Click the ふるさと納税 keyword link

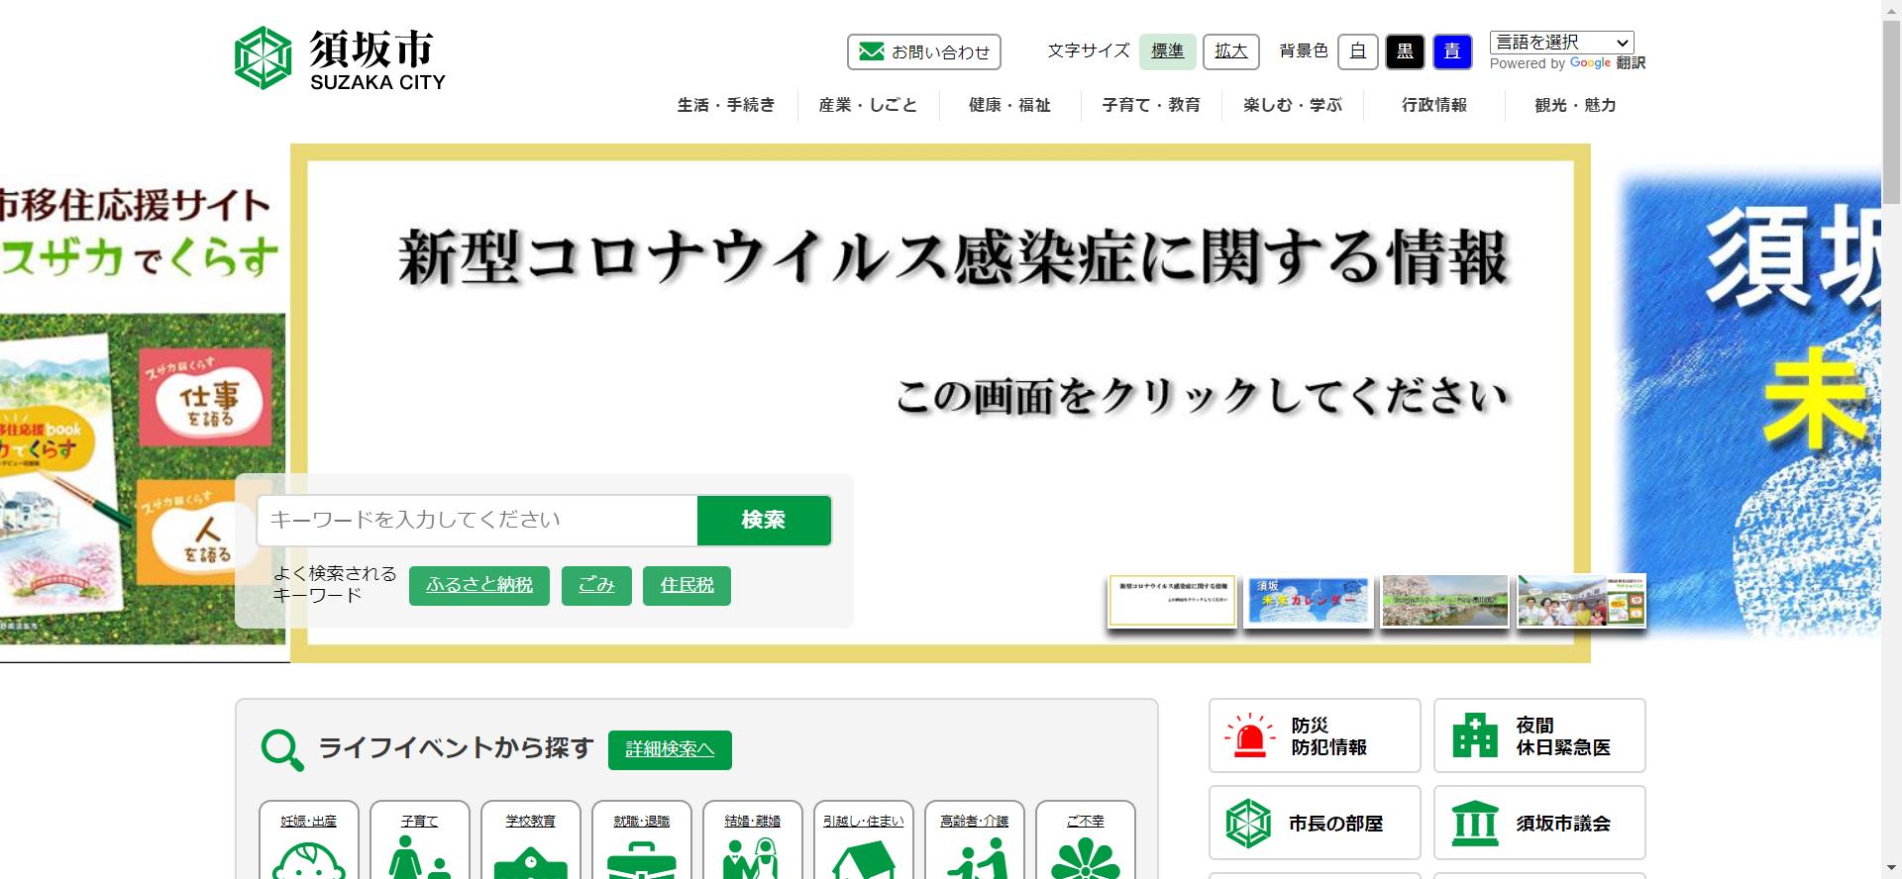(x=479, y=585)
